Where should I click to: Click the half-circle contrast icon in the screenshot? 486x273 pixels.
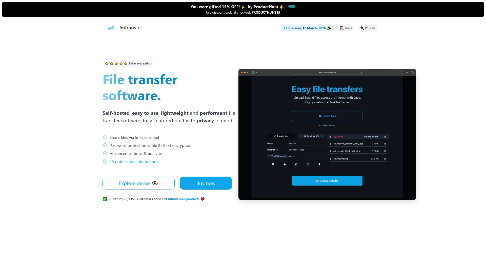click(296, 164)
